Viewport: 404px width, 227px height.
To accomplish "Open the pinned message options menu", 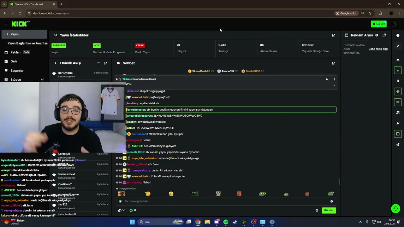I will point(334,79).
